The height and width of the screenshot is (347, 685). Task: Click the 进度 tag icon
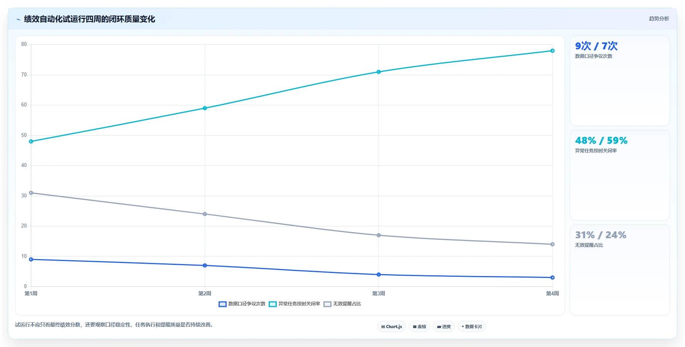tap(439, 327)
